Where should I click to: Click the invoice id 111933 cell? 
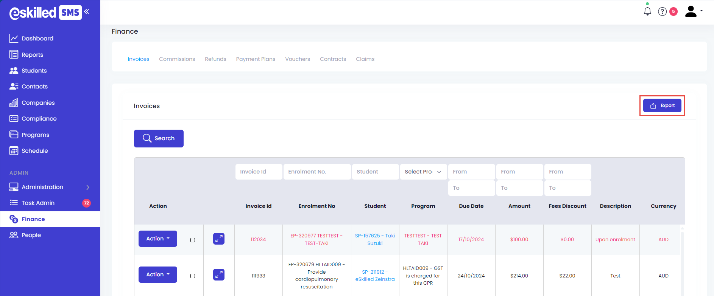[x=259, y=276]
